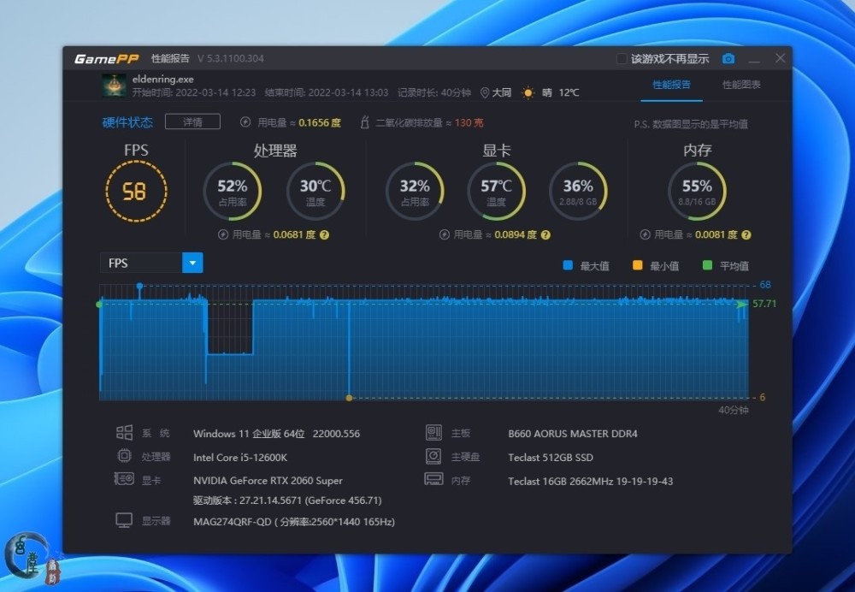
Task: Click the help icon beside 0.0081 度
Action: pos(746,235)
